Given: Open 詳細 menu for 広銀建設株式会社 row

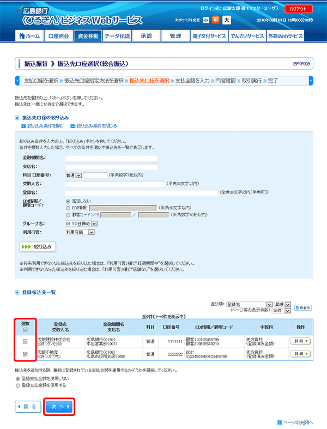Looking at the screenshot, I should [x=300, y=341].
